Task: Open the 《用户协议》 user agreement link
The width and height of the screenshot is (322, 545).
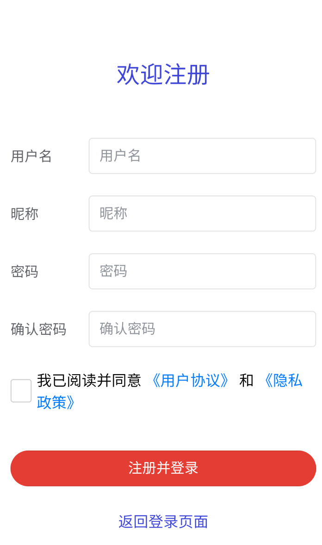Action: click(190, 380)
